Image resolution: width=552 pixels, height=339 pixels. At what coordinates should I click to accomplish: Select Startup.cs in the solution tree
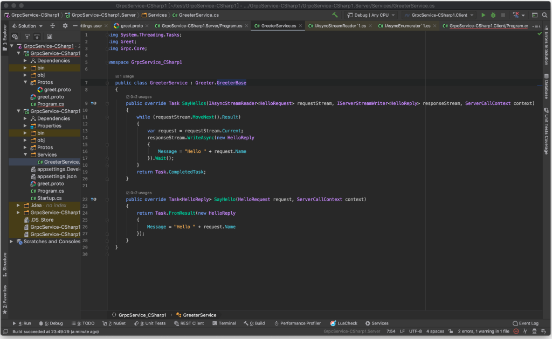click(46, 198)
